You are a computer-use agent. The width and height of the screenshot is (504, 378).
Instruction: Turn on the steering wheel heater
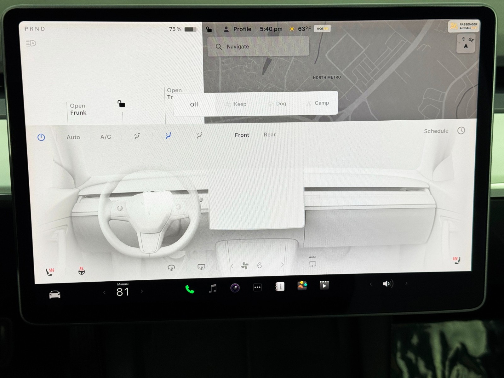pos(82,271)
